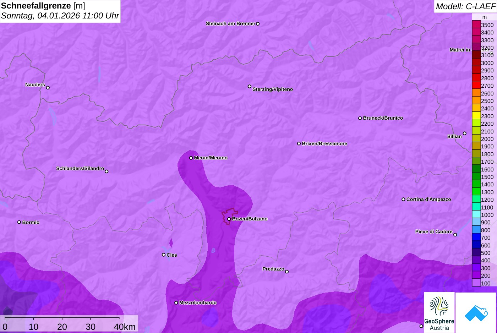
Task: Click the 40km scale bar label
Action: 125,327
